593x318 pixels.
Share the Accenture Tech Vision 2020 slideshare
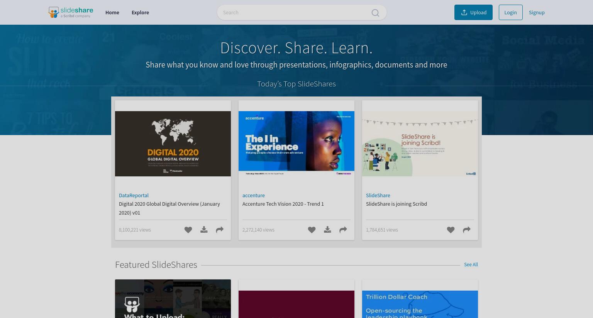click(343, 230)
